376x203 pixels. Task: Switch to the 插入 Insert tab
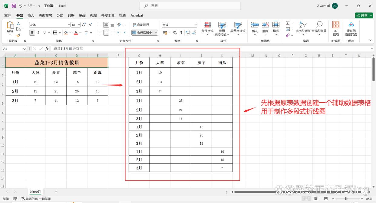click(31, 15)
